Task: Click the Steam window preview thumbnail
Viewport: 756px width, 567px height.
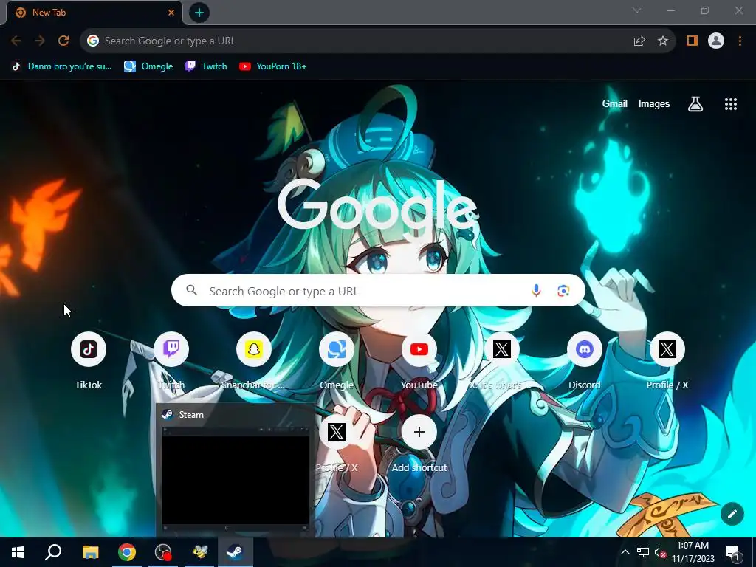Action: (x=236, y=478)
